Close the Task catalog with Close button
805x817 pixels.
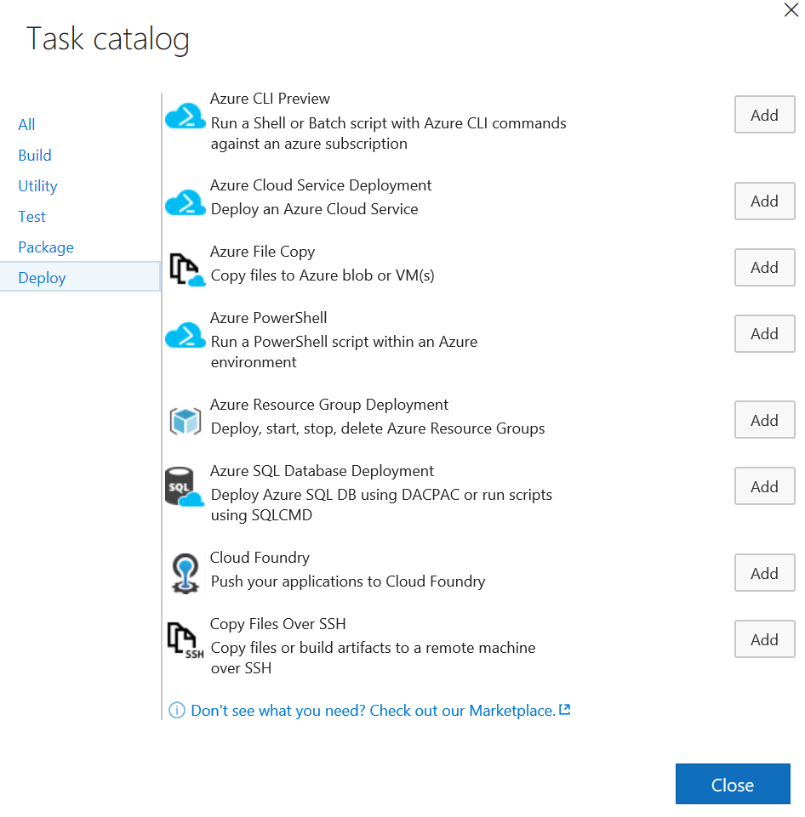(x=733, y=784)
